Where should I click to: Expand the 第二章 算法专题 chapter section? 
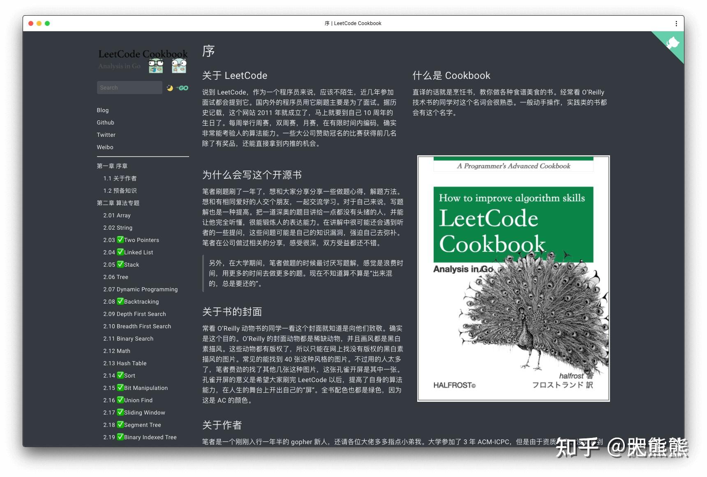(118, 203)
